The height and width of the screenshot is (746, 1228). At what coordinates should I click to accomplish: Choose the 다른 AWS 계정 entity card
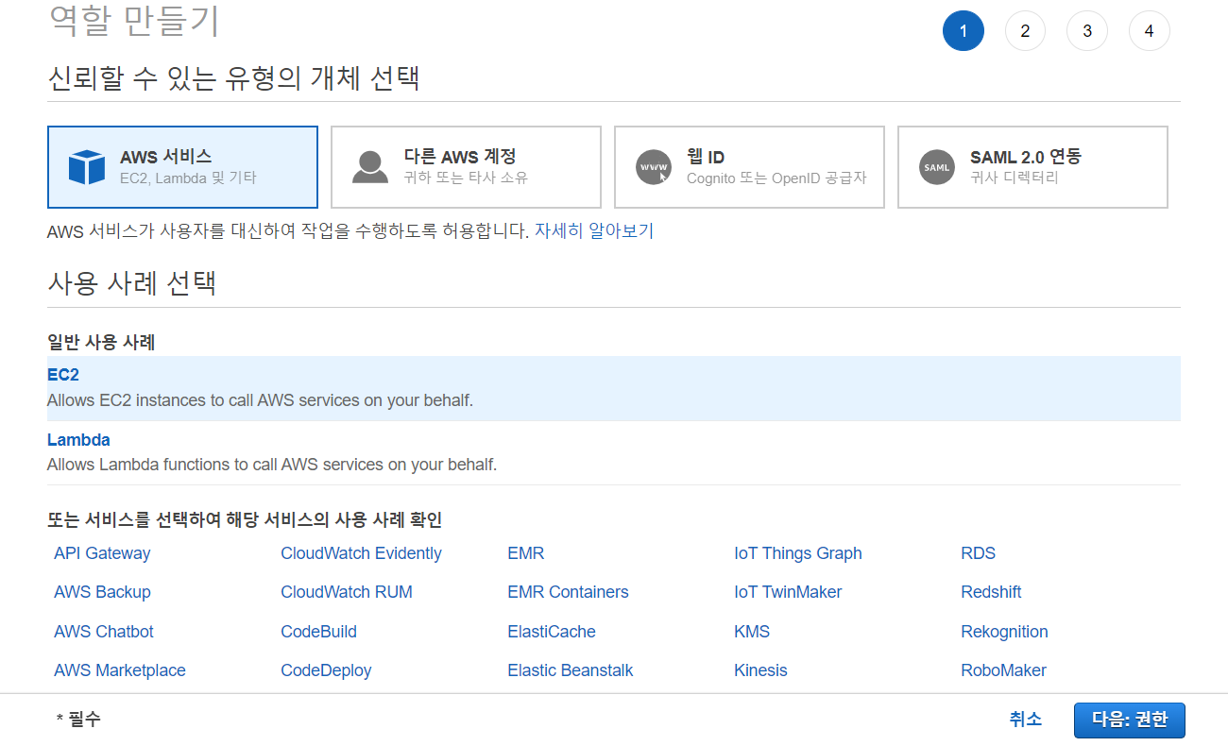[466, 167]
